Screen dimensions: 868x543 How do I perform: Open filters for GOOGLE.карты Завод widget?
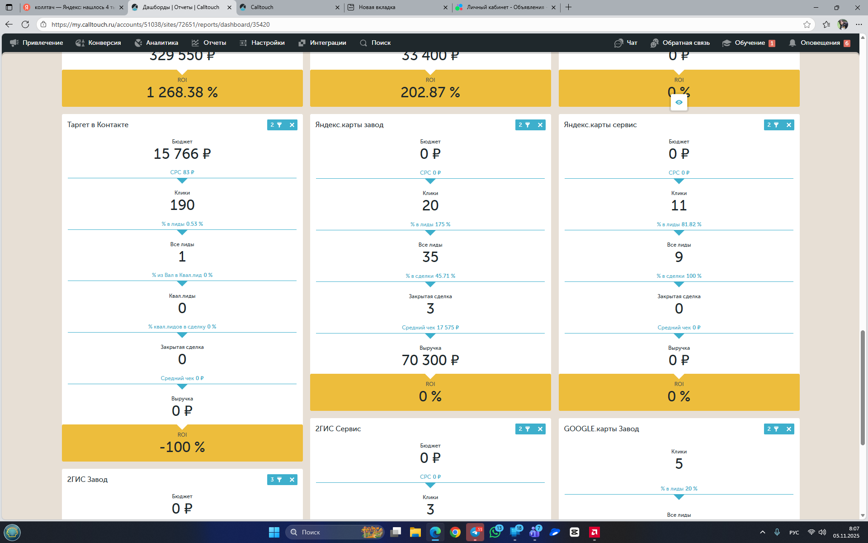(x=773, y=429)
